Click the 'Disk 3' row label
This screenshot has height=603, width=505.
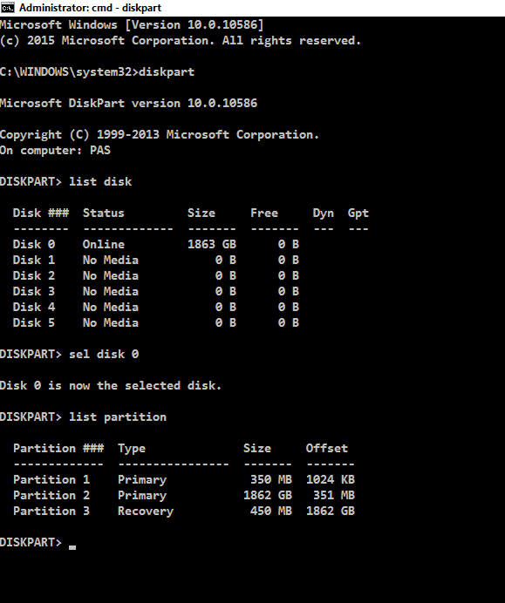tap(34, 292)
